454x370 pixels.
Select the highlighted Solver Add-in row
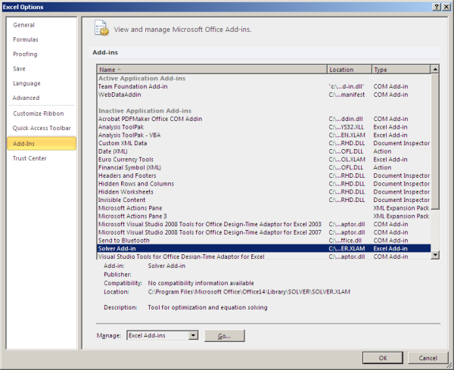click(x=264, y=249)
